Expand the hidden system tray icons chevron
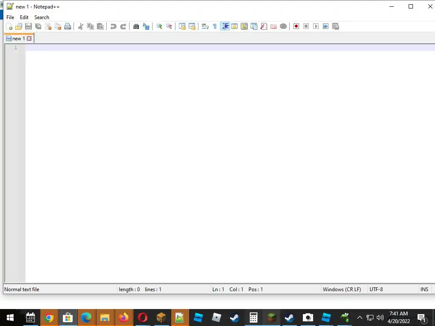This screenshot has height=326, width=435. (x=359, y=318)
